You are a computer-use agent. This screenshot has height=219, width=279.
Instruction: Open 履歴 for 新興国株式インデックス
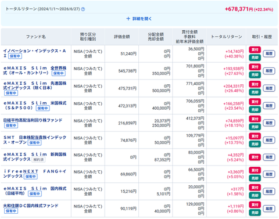pos(269,157)
